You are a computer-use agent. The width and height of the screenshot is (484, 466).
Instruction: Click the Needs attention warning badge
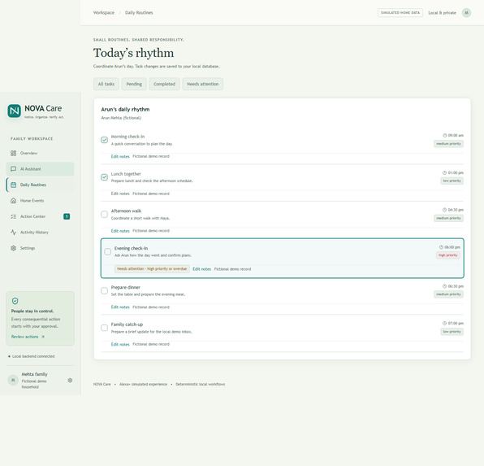tap(152, 268)
